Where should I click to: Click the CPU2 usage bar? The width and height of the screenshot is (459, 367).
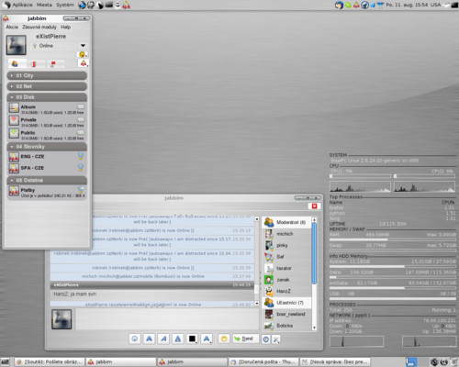point(424,176)
